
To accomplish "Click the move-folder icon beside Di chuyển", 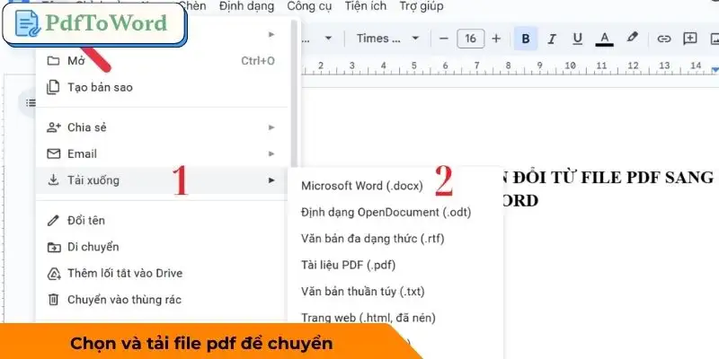I will pos(54,248).
